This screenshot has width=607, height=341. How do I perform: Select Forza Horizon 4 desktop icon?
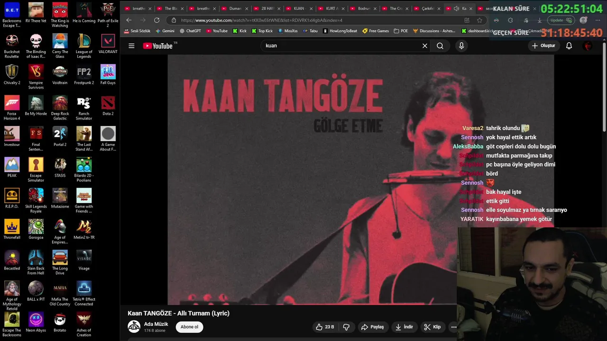coord(12,108)
